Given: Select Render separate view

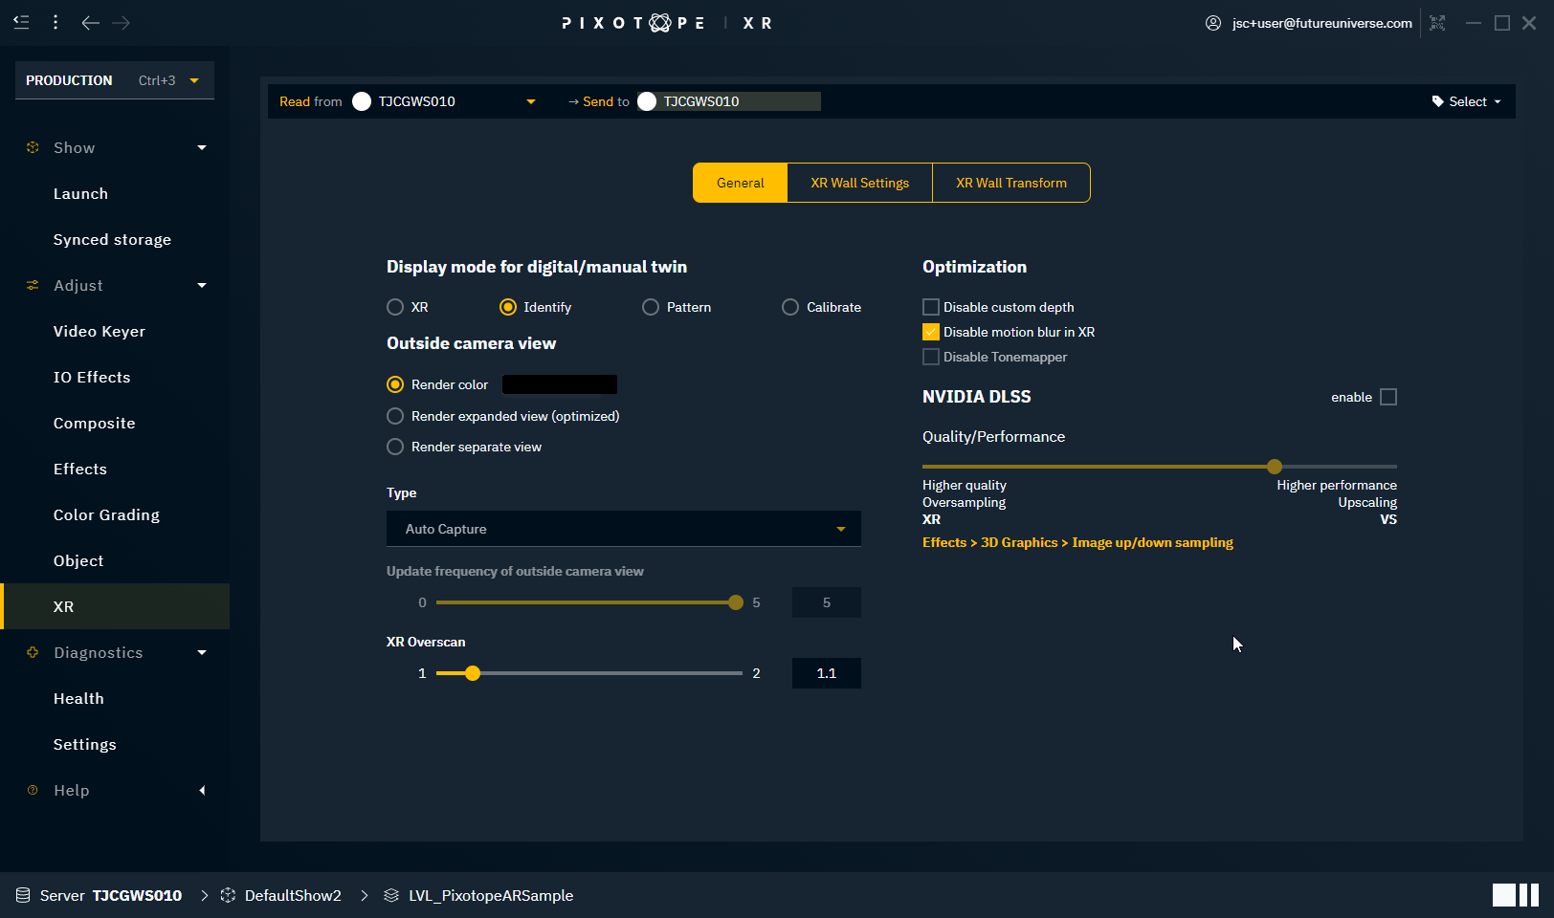Looking at the screenshot, I should click(395, 447).
